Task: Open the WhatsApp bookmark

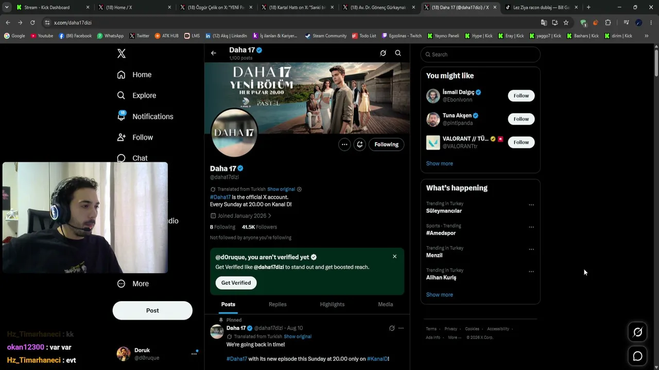Action: (110, 36)
